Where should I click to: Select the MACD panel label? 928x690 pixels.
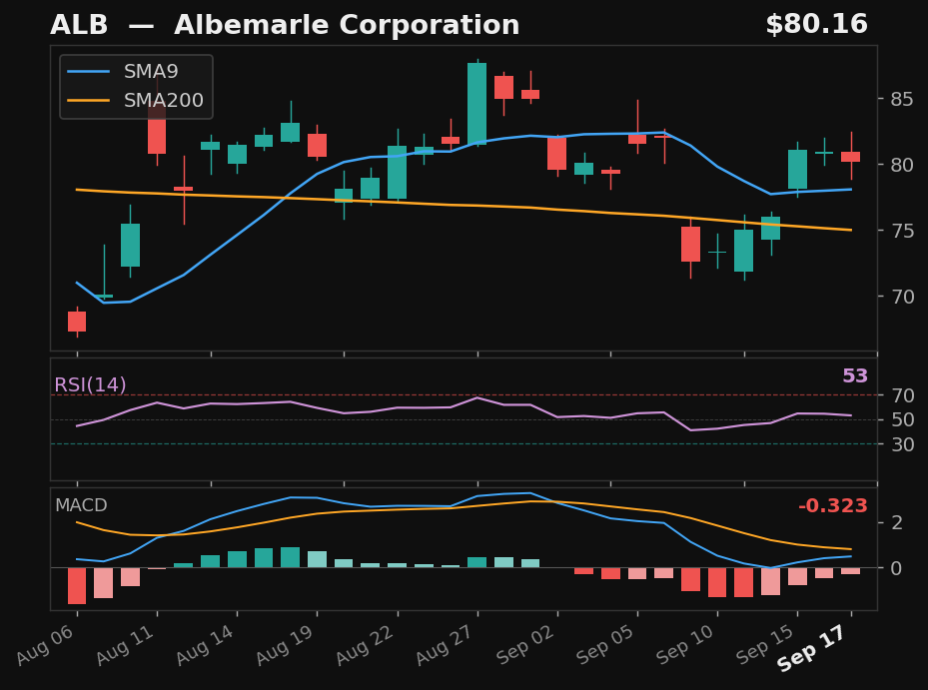point(81,505)
